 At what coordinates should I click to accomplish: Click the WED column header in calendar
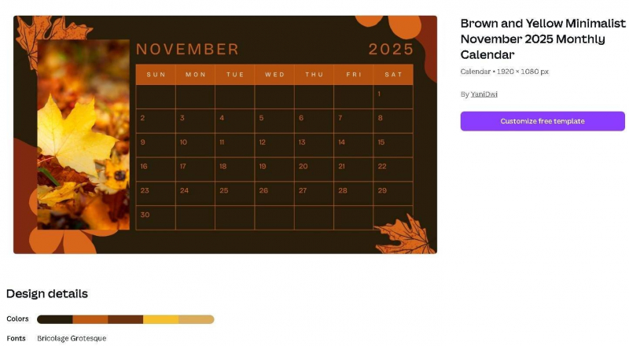(x=274, y=75)
